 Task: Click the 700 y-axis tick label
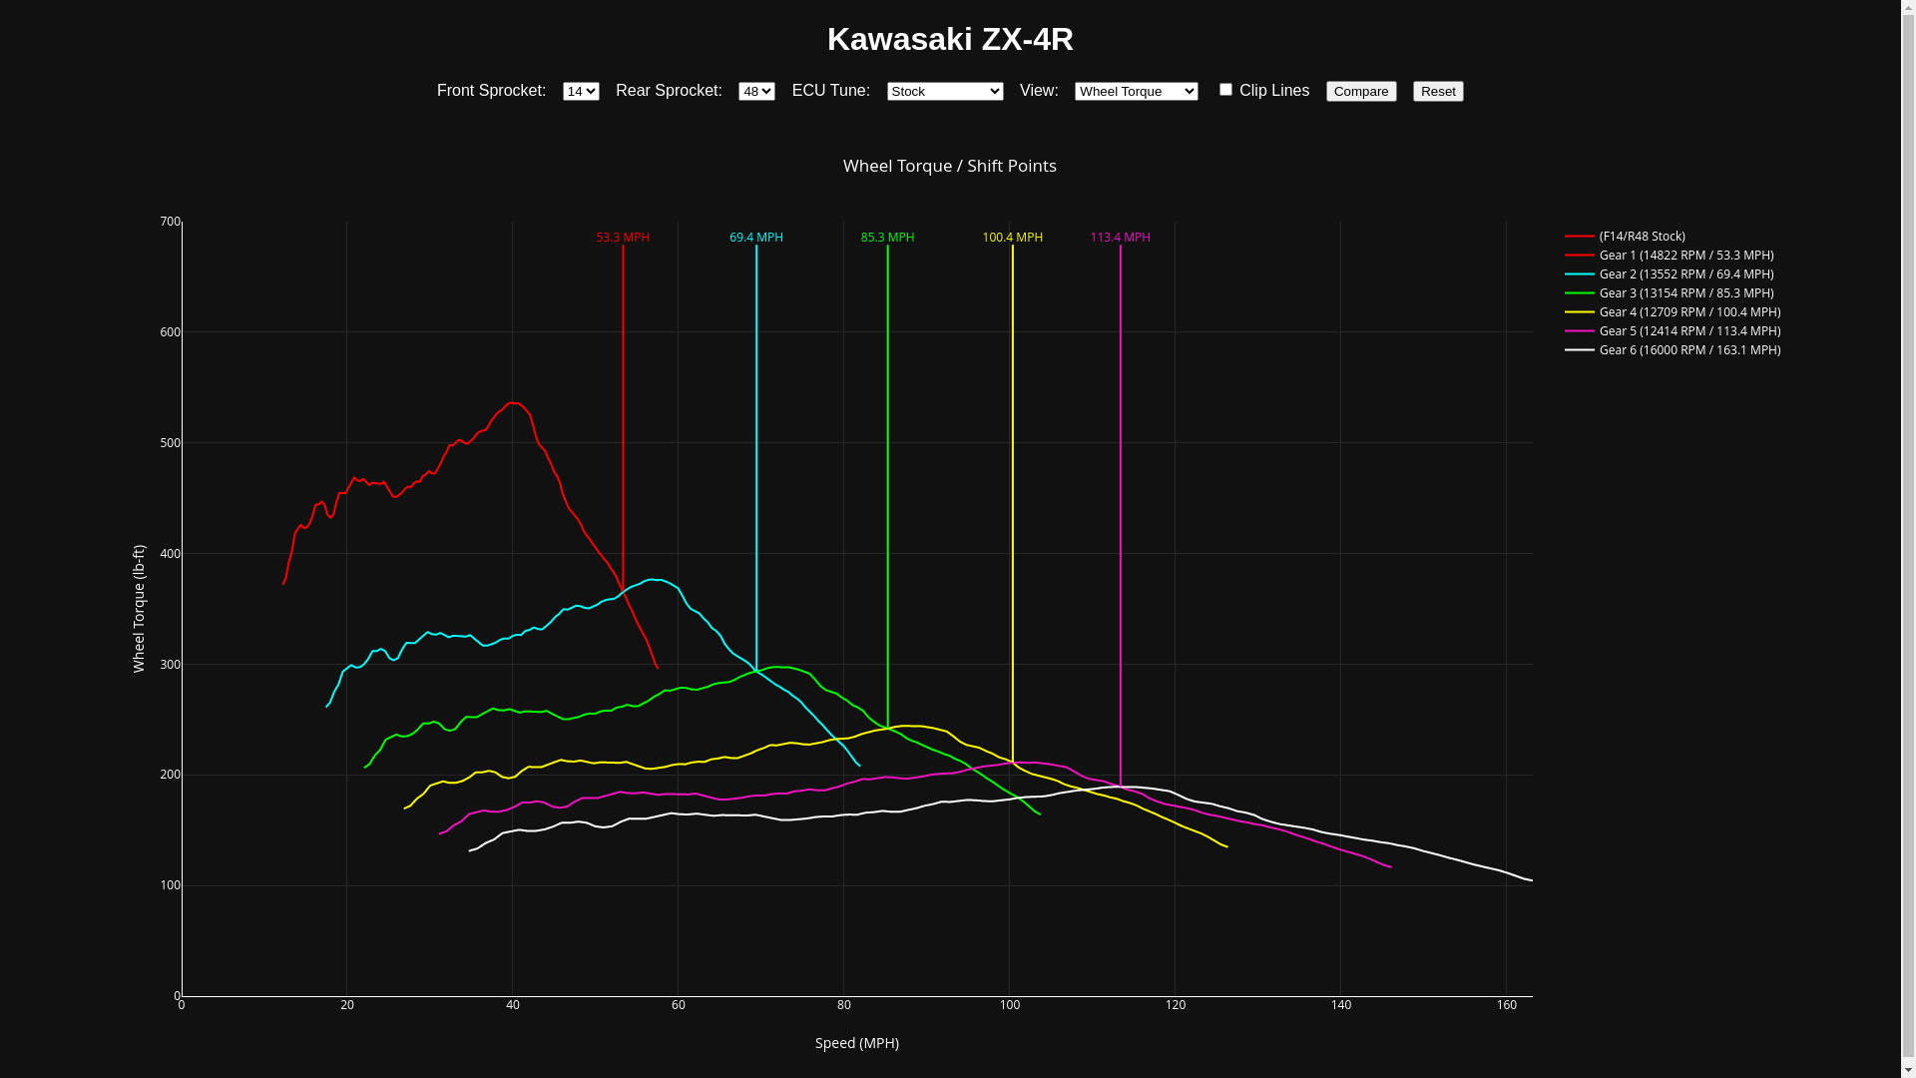(x=170, y=222)
